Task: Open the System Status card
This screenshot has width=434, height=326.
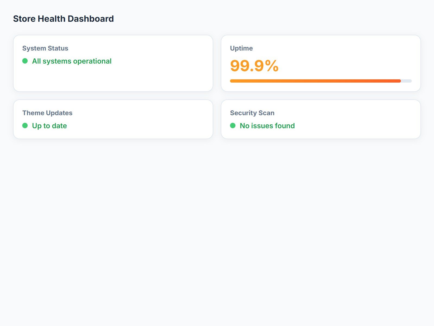Action: pos(113,63)
